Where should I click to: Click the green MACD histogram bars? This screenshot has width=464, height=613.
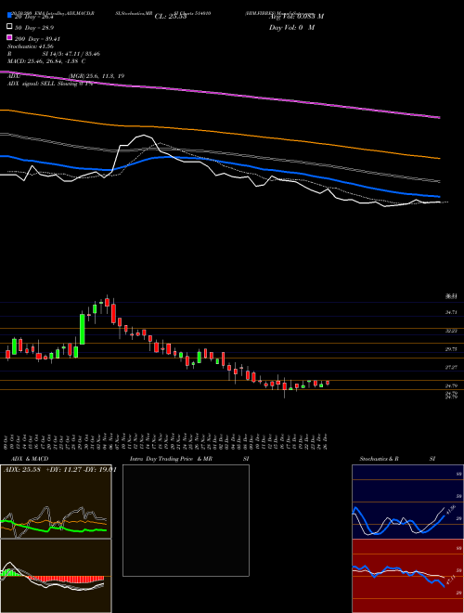click(11, 573)
